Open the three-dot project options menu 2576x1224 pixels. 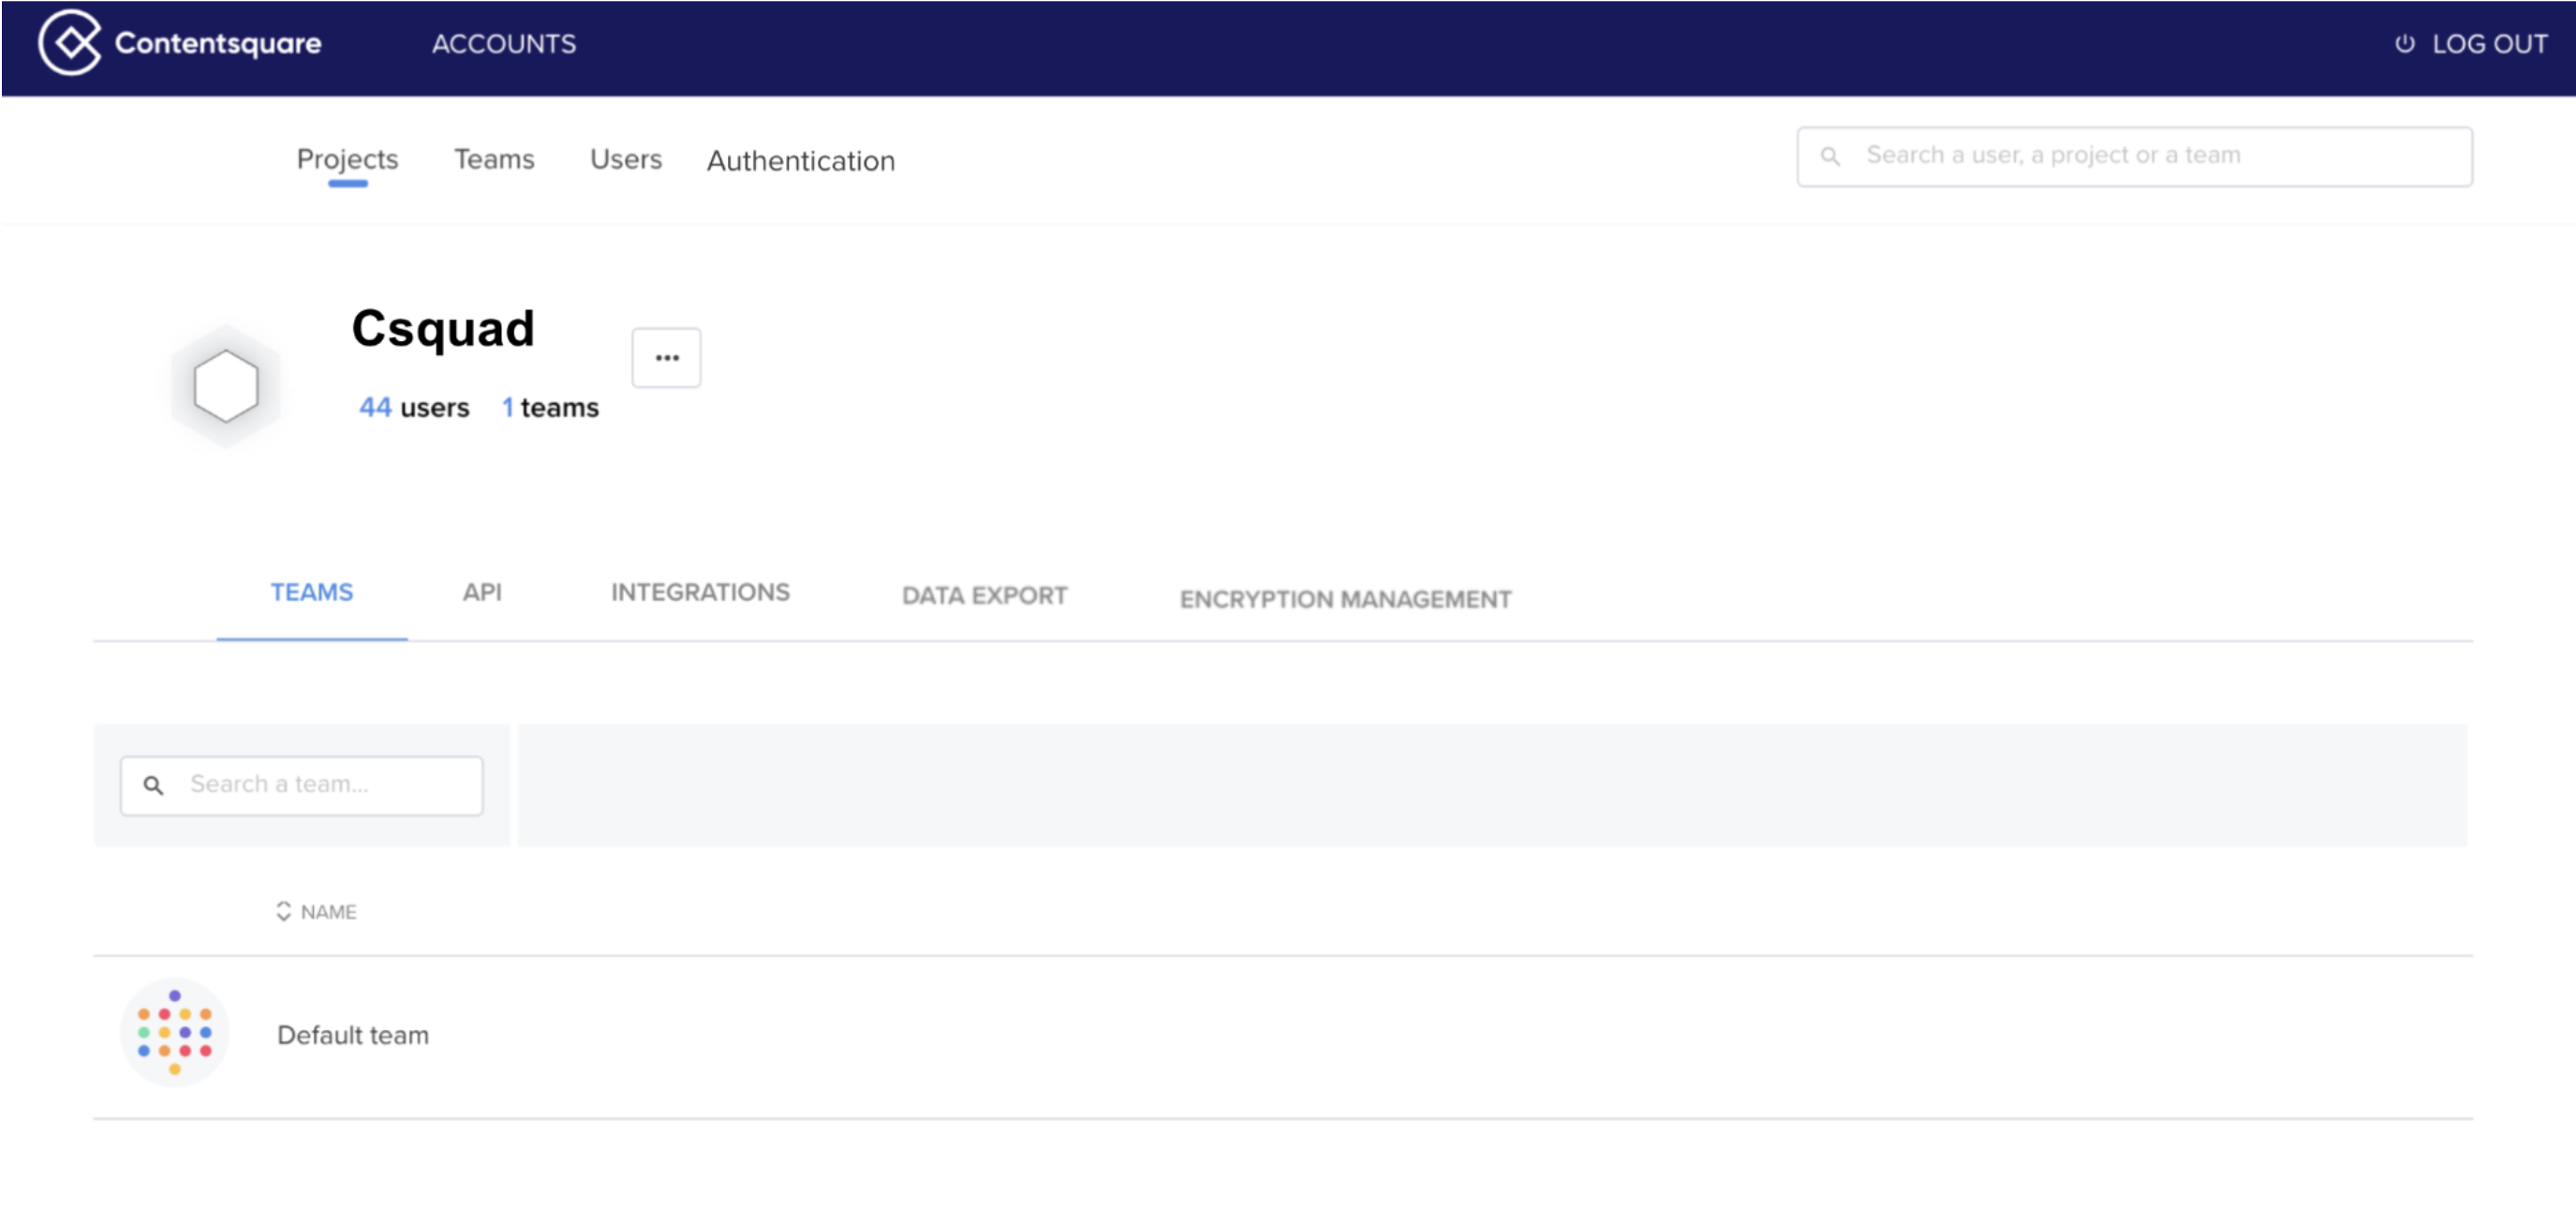[x=666, y=357]
